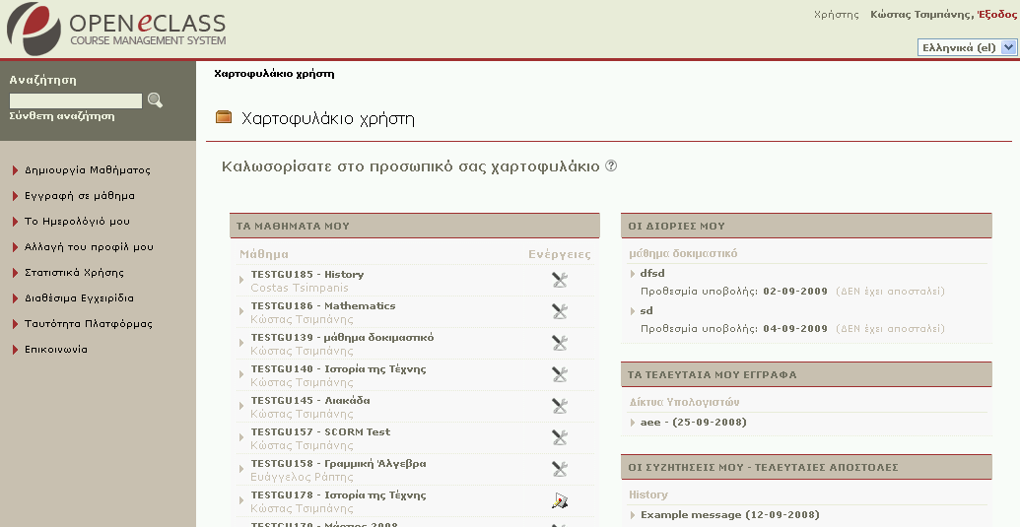1020x527 pixels.
Task: Open course TESTGU178 - Ιστορία της Τέχνης
Action: [338, 494]
